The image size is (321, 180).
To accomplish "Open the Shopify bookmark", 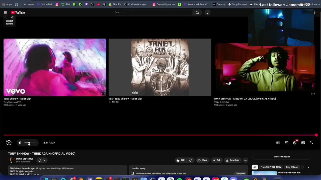I will tap(115, 4).
